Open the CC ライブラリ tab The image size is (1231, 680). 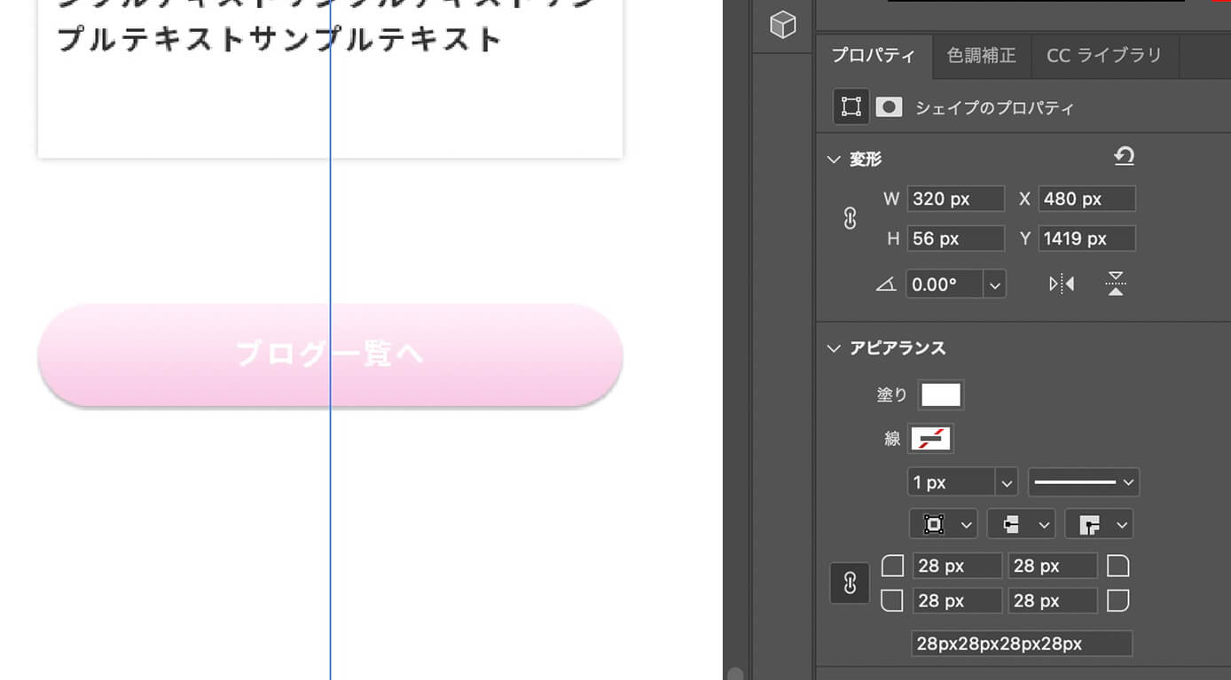(1104, 56)
